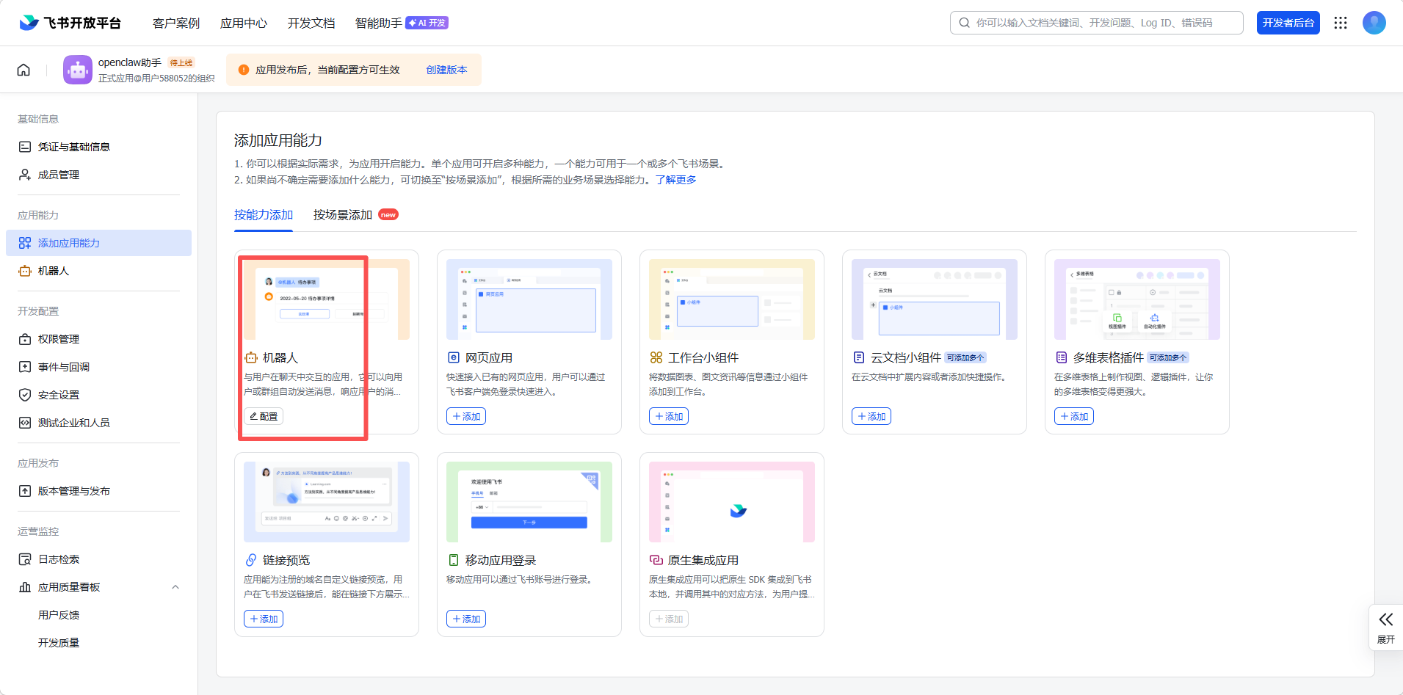Click the 可添加多个 tag on 云文档小组件
Viewport: 1403px width, 695px height.
pos(965,358)
